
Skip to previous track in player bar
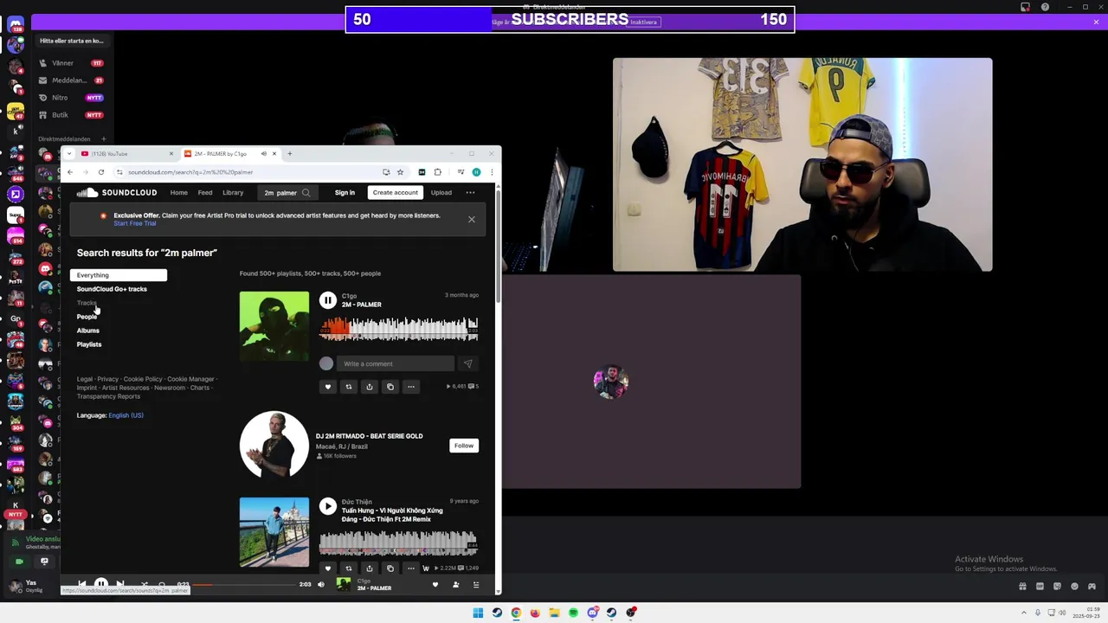pos(81,585)
